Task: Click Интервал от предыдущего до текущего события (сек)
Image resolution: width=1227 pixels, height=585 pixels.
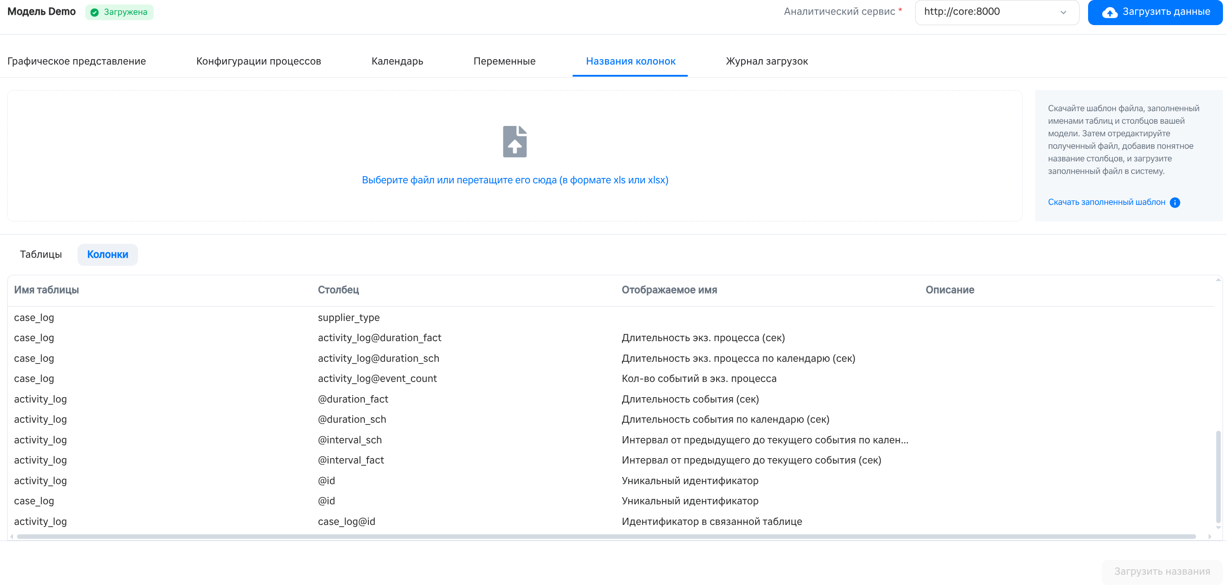Action: (x=751, y=460)
